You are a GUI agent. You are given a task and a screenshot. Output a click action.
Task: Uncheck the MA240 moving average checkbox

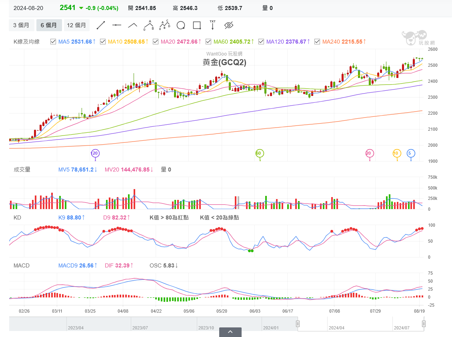pos(317,42)
